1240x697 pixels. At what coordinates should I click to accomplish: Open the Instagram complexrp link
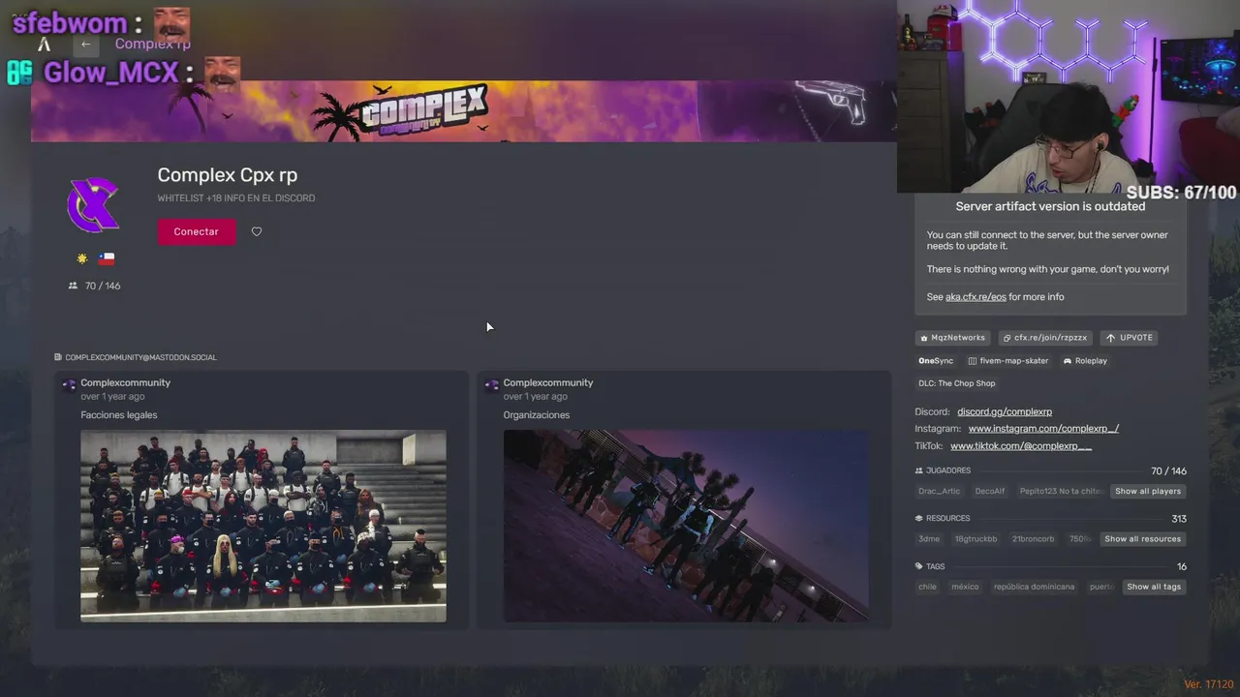[x=1043, y=429]
